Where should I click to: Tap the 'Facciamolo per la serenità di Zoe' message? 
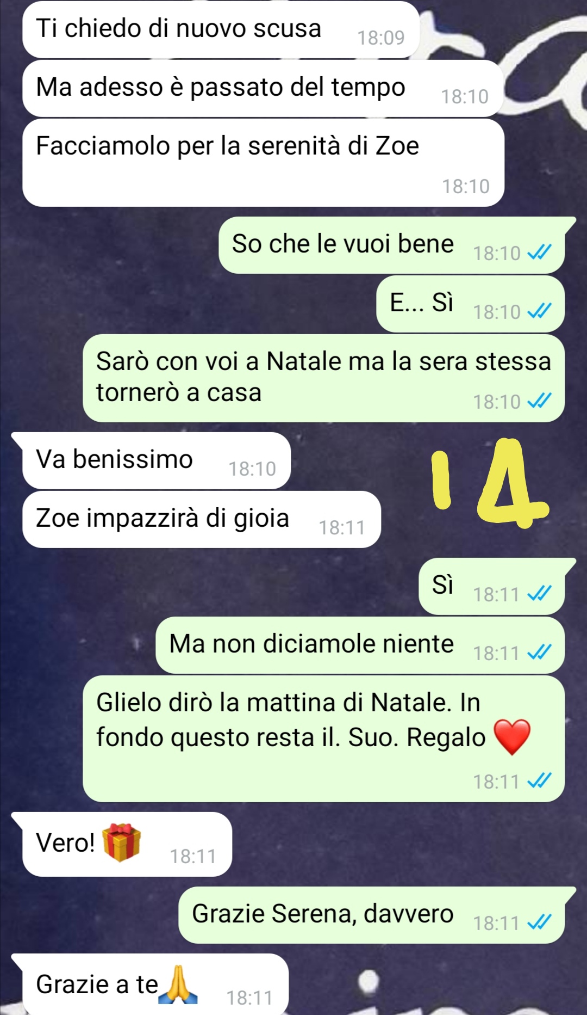(x=263, y=163)
